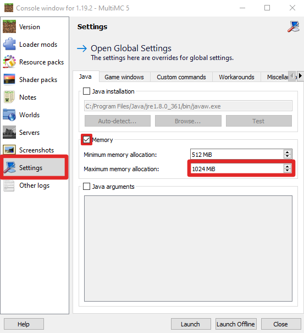
Task: Click the Settings icon in the sidebar
Action: point(9,167)
